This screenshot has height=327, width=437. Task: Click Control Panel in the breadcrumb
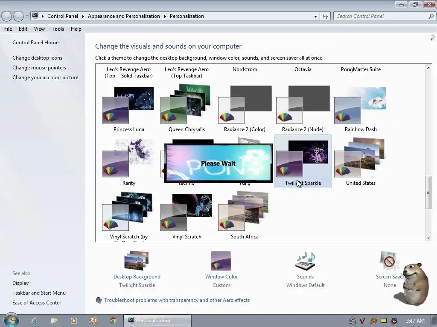tap(63, 16)
